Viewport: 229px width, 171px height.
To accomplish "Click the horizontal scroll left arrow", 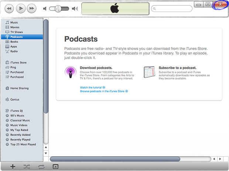I will (x=214, y=159).
